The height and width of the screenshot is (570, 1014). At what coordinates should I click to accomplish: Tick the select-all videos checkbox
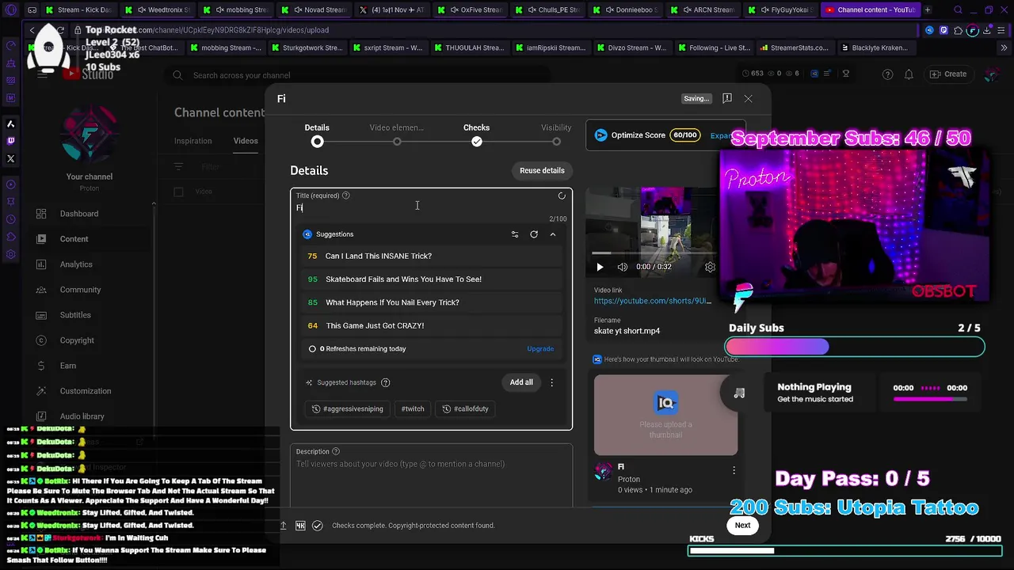point(178,192)
